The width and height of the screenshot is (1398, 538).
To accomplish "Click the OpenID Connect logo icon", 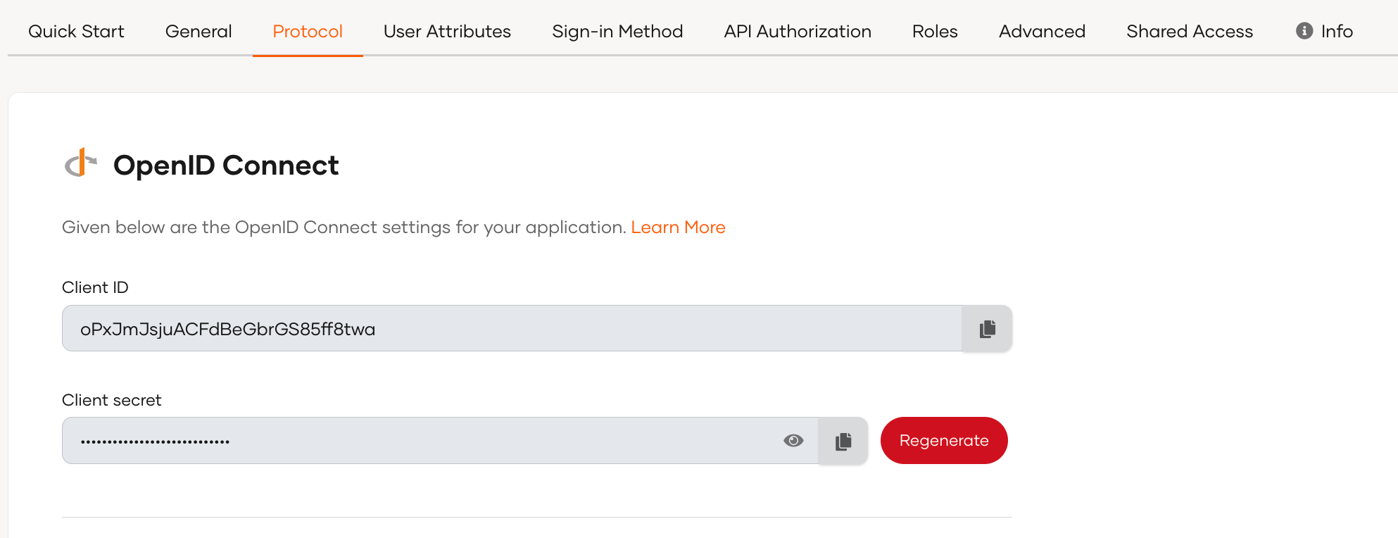I will point(81,163).
